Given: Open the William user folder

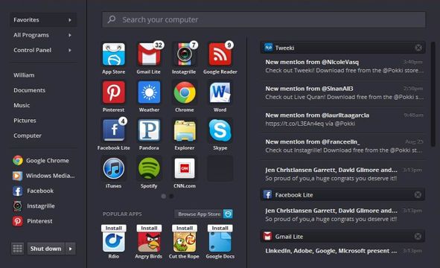Looking at the screenshot, I should 24,75.
